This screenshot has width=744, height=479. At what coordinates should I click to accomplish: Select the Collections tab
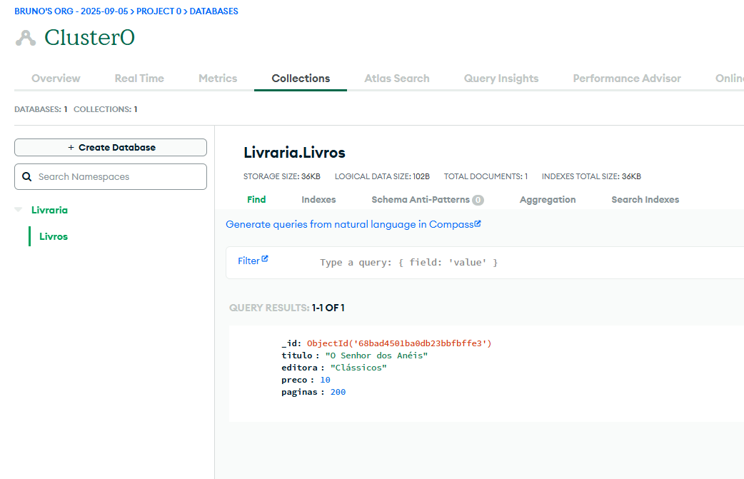301,79
